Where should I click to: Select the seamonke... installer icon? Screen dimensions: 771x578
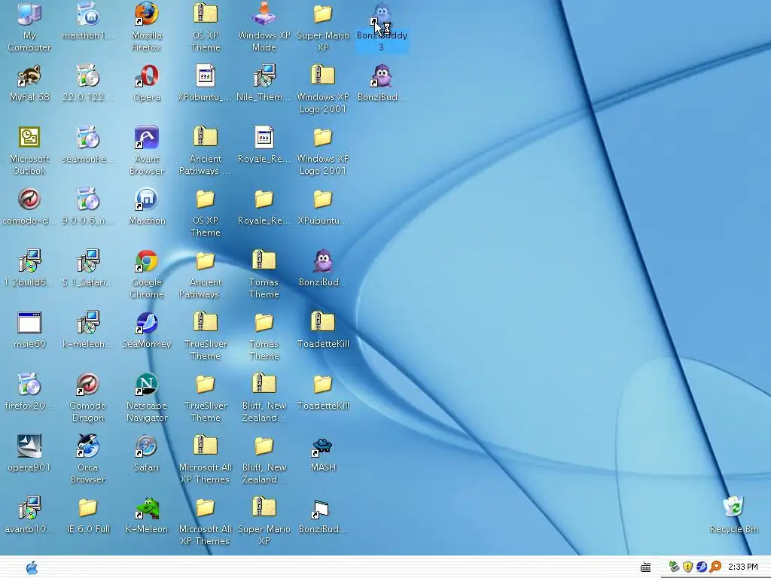(88, 137)
